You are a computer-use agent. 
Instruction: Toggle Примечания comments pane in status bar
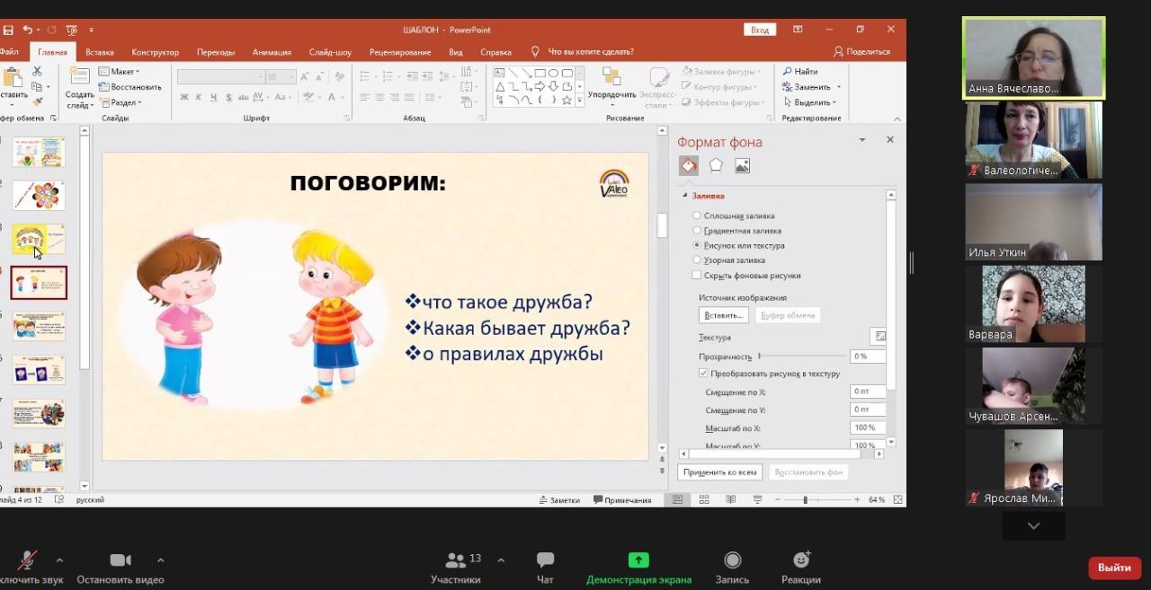(622, 499)
